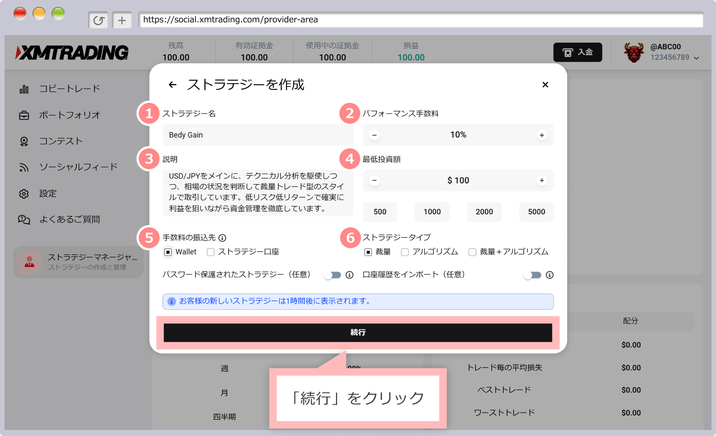Increase performance fee with plus button
The height and width of the screenshot is (436, 716).
[x=541, y=135]
